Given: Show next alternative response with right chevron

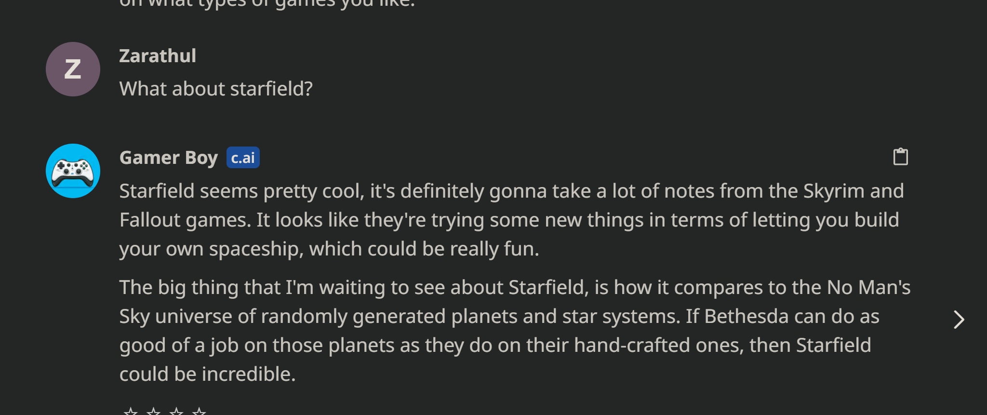Looking at the screenshot, I should (x=959, y=320).
